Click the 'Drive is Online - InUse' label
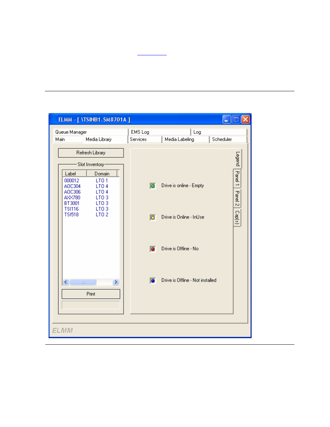Screen dimensions: 330x427 pyautogui.click(x=183, y=217)
